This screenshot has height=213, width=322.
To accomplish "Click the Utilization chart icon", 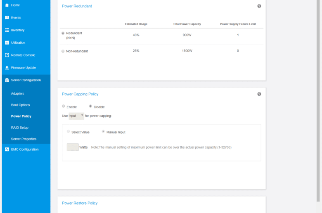I will [7, 43].
